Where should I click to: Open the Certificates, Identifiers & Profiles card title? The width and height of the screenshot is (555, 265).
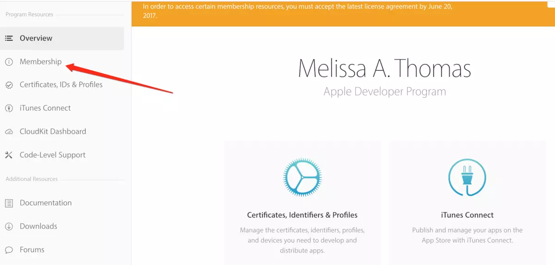point(302,215)
